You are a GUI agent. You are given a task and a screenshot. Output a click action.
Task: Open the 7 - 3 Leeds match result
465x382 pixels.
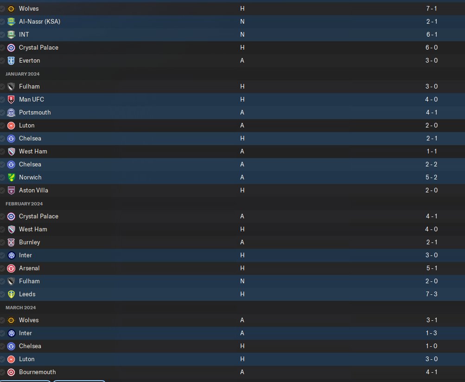(x=432, y=294)
